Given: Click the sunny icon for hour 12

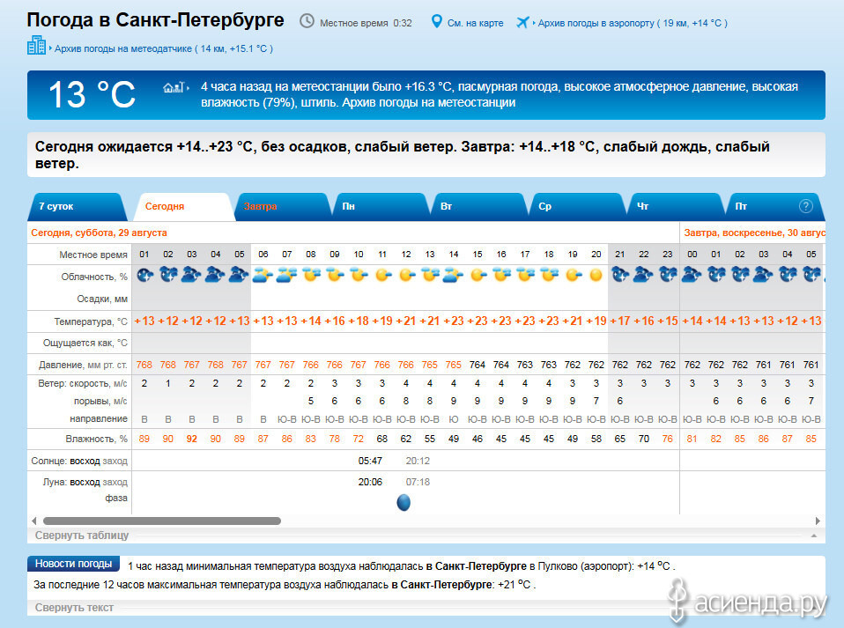Looking at the screenshot, I should coord(406,276).
